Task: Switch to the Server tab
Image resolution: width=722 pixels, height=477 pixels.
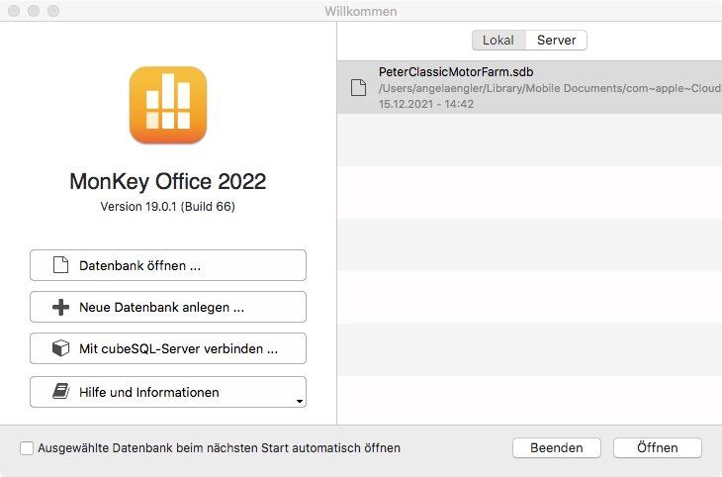Action: pyautogui.click(x=556, y=41)
